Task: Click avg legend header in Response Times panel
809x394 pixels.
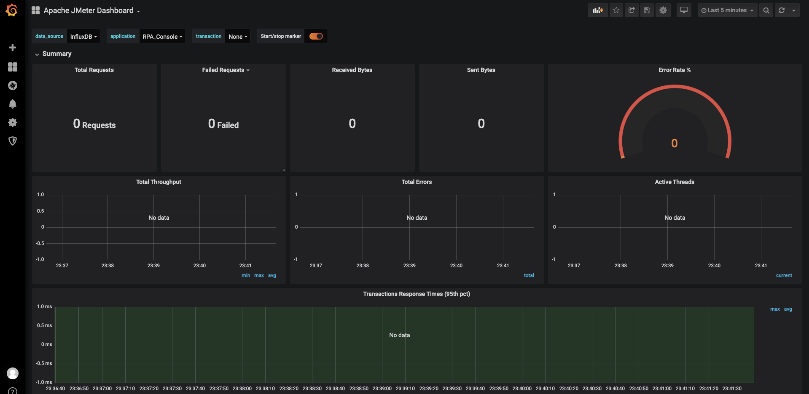Action: pos(788,309)
